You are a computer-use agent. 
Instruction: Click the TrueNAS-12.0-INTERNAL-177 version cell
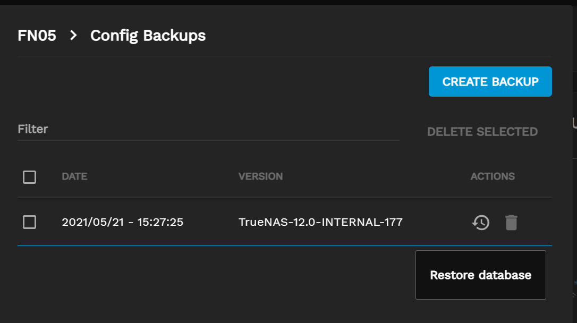tap(320, 222)
